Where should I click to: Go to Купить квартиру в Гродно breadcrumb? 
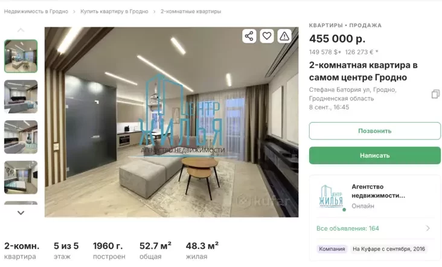coord(114,11)
